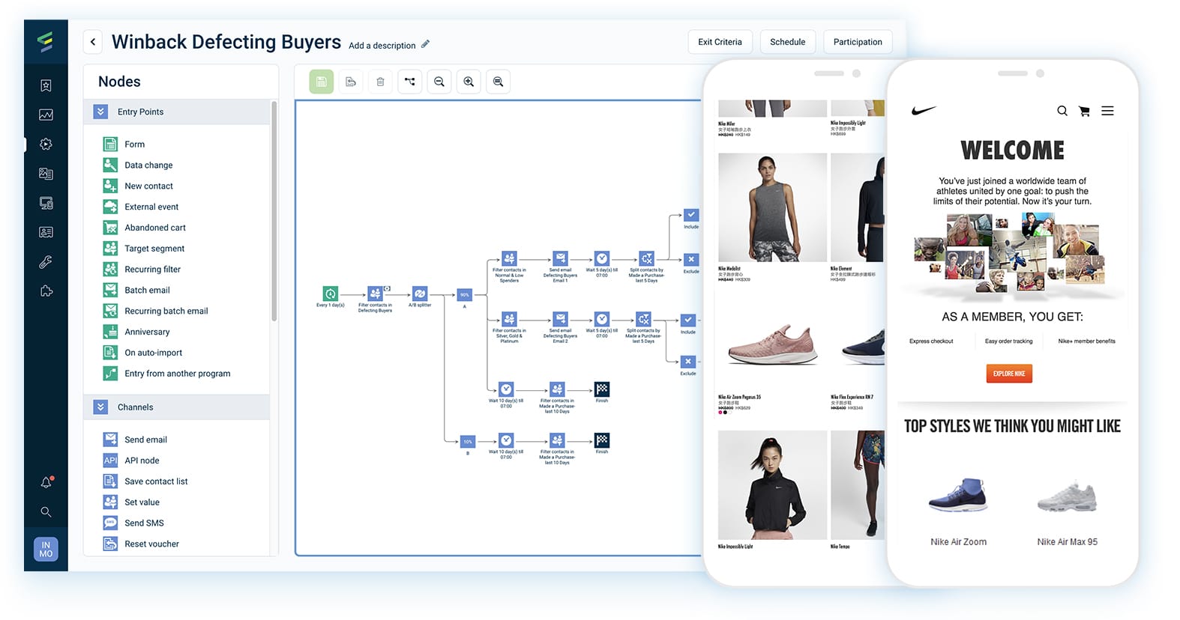Screen dimensions: 1180x620
Task: Select the A/B splitter node on canvas
Action: tap(420, 294)
